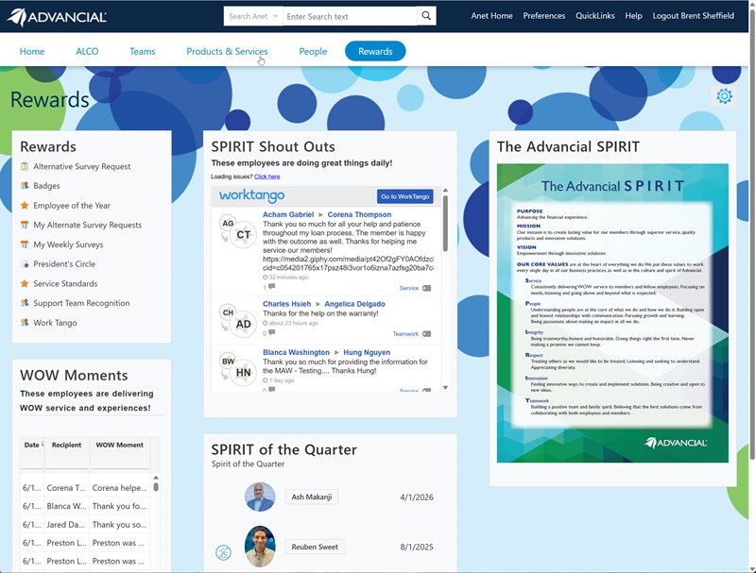Click the Corena helpe... WOW moment cell
The image size is (756, 573).
(120, 488)
